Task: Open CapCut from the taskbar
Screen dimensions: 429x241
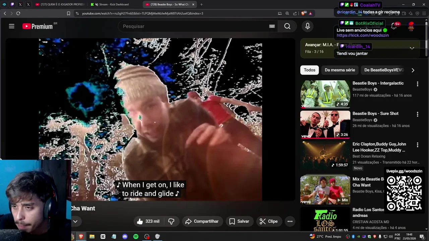Action: (x=103, y=236)
